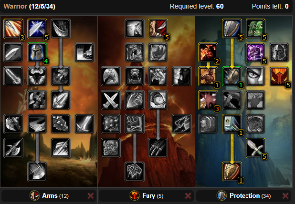This screenshot has width=295, height=204.
Task: Click the green goblins talent icon
Action: (x=255, y=29)
